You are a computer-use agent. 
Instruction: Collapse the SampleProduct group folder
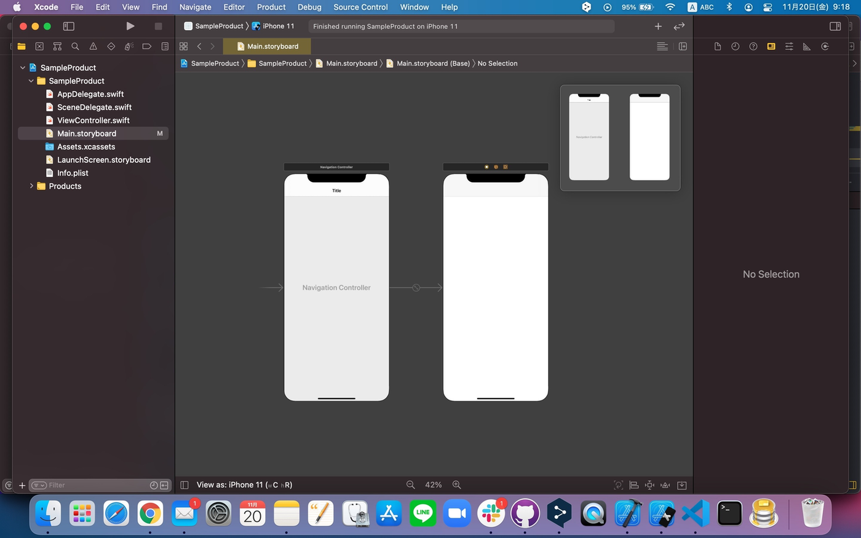31,81
